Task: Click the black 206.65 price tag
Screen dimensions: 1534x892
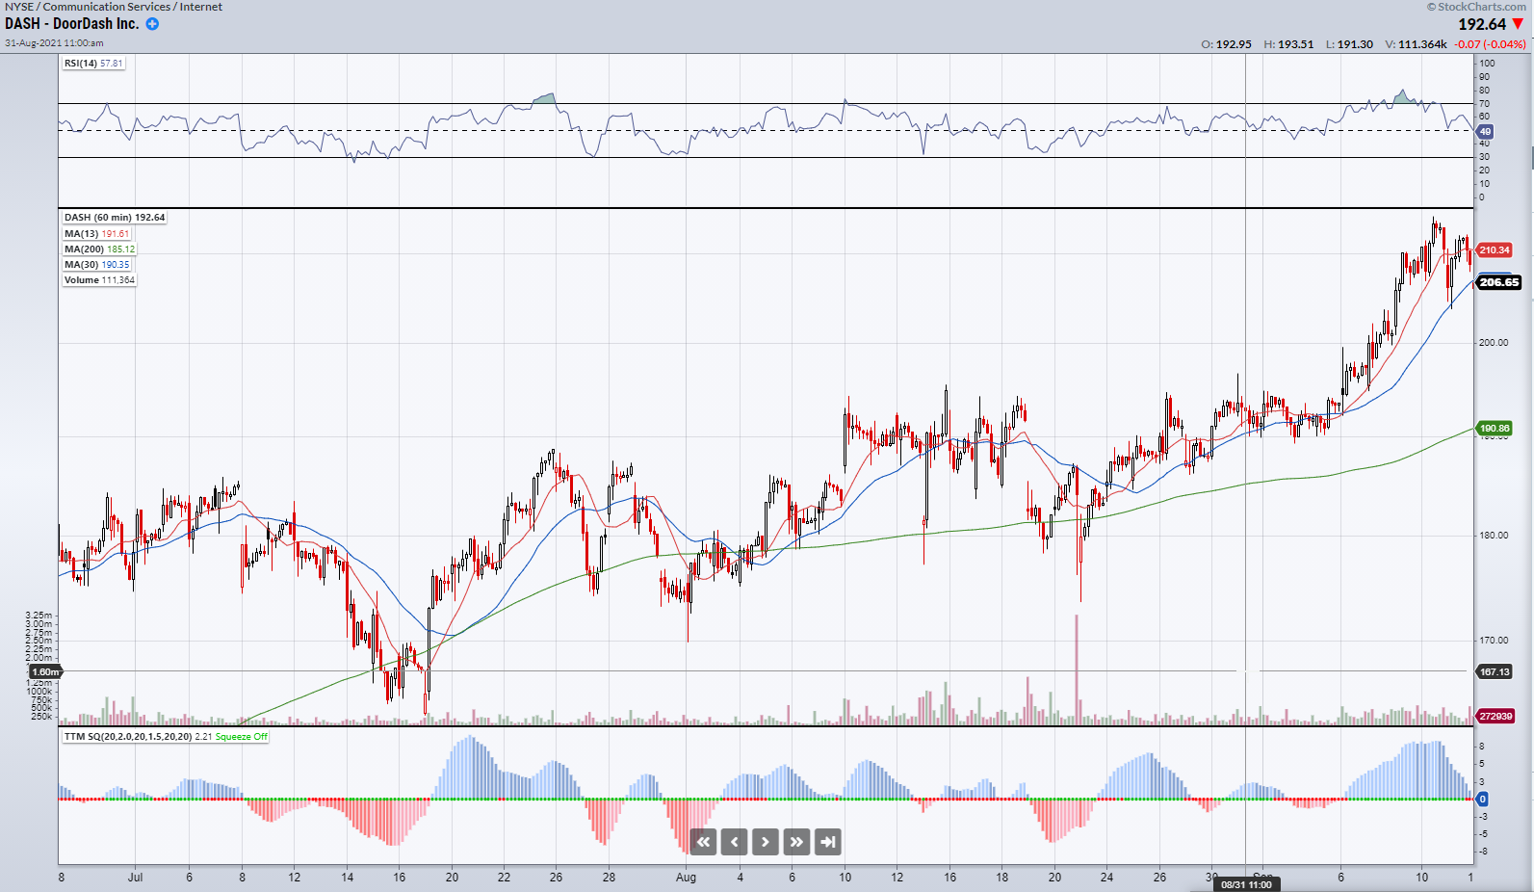Action: pyautogui.click(x=1498, y=282)
